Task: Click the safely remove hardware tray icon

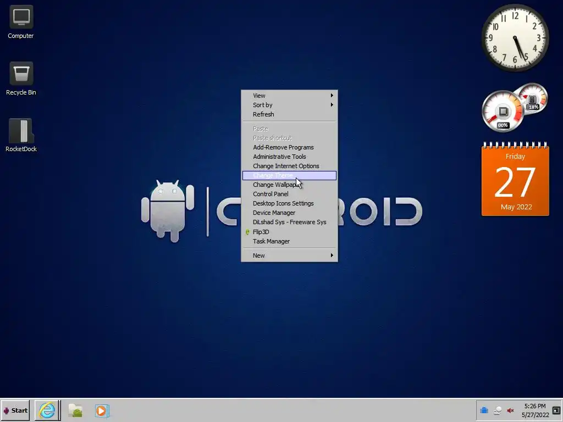Action: point(497,410)
